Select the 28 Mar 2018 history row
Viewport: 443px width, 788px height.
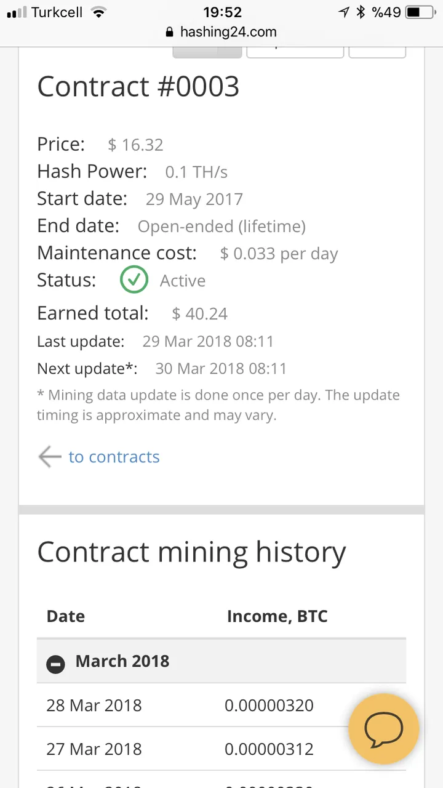[x=221, y=705]
